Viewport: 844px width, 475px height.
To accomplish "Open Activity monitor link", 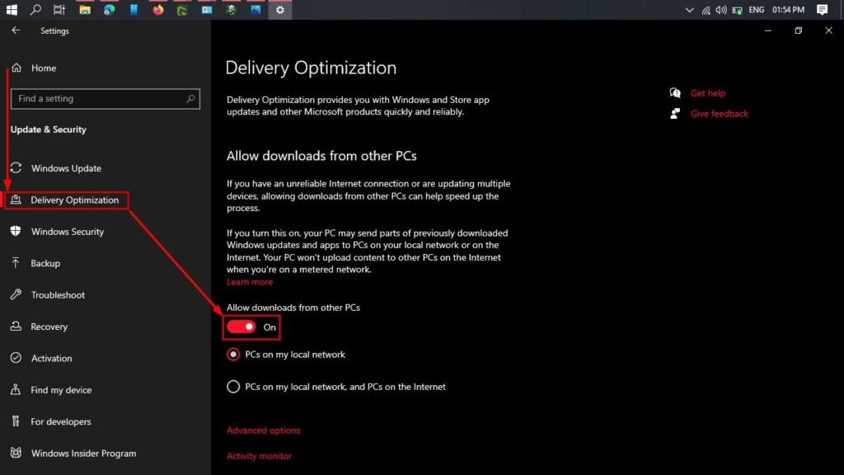I will [259, 456].
